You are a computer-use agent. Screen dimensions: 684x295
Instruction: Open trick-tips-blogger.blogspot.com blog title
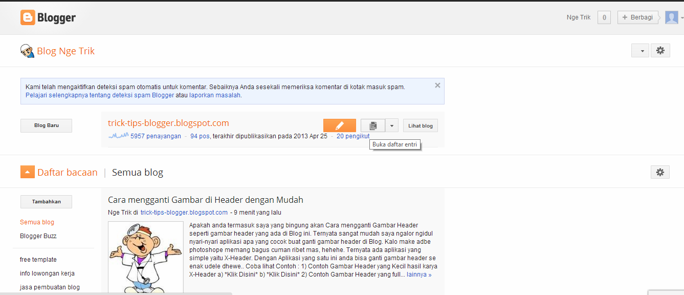(168, 123)
